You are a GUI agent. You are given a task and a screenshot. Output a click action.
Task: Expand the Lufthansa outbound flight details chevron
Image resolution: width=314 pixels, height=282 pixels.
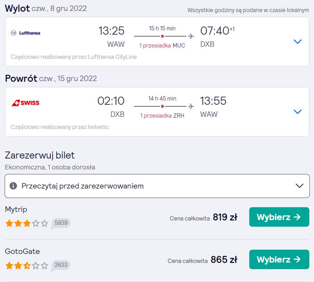click(297, 42)
